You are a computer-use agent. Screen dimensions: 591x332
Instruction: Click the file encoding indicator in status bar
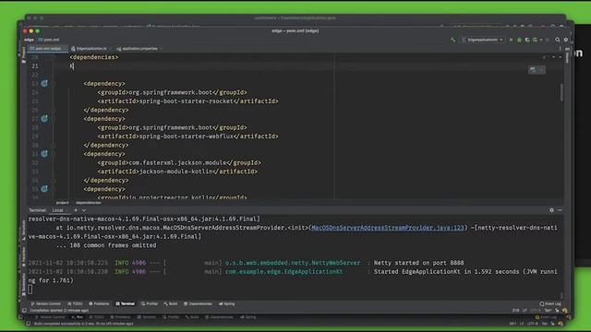536,311
